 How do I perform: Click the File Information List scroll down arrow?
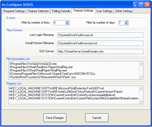[x=141, y=77]
